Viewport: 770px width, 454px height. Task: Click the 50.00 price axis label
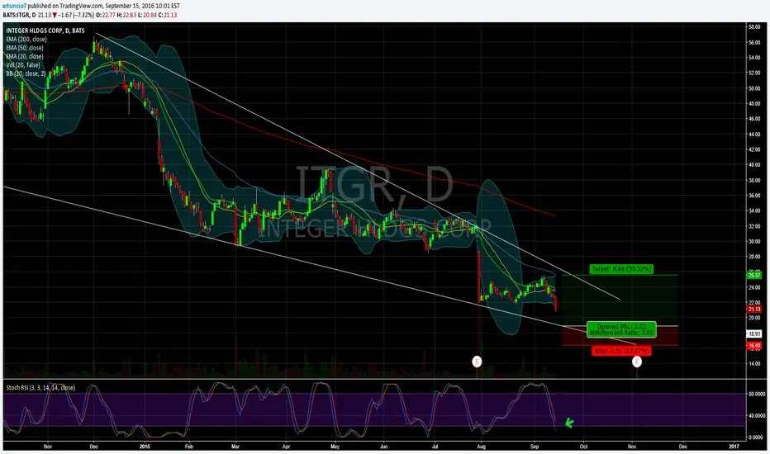tap(754, 88)
